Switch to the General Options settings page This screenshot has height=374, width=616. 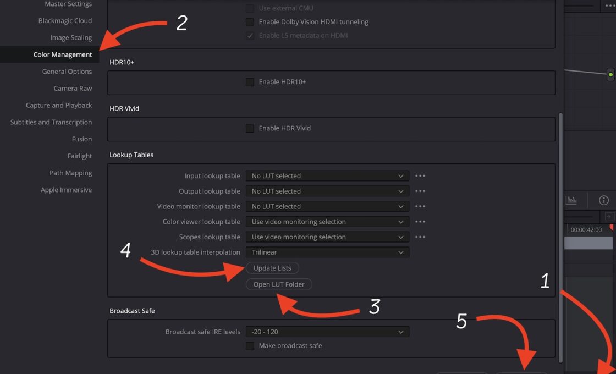coord(67,71)
